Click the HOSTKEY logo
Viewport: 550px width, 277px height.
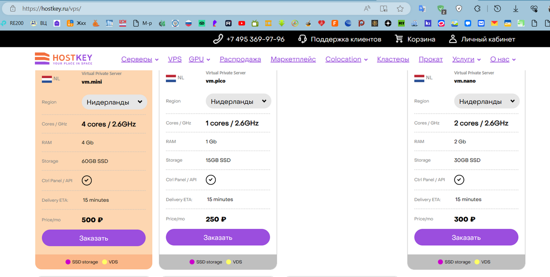(64, 59)
